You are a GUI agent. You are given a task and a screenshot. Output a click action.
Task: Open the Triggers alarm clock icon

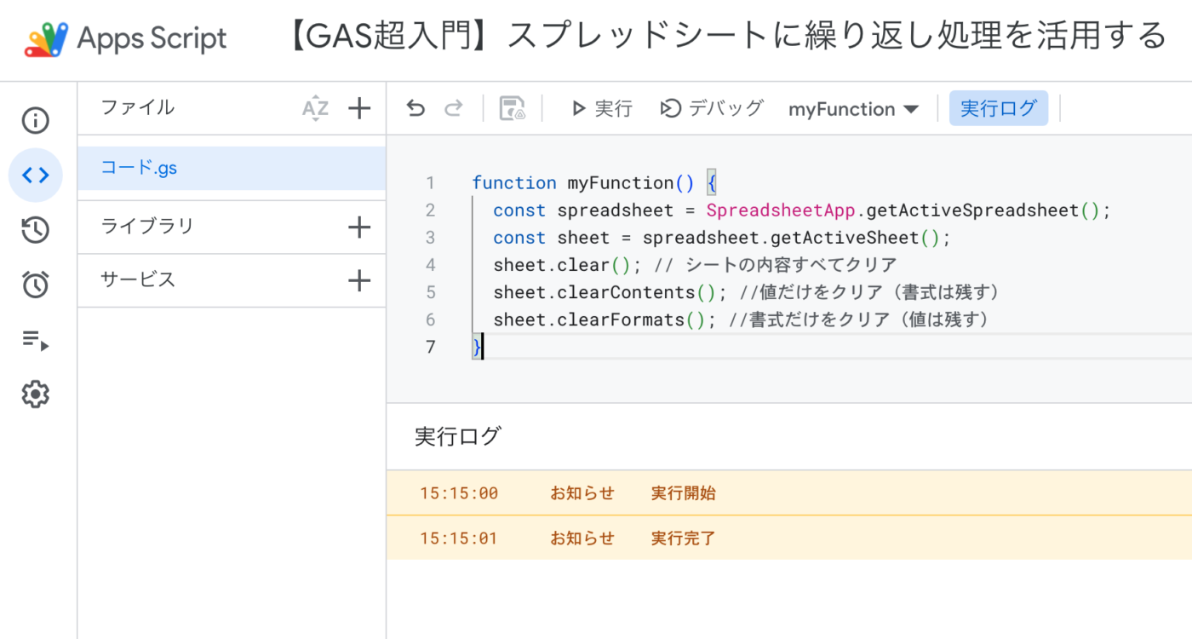coord(35,285)
